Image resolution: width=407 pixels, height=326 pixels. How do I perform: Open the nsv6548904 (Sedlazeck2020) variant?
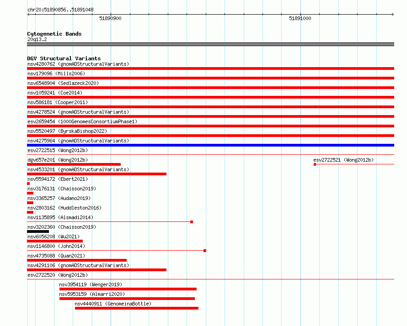pyautogui.click(x=63, y=83)
